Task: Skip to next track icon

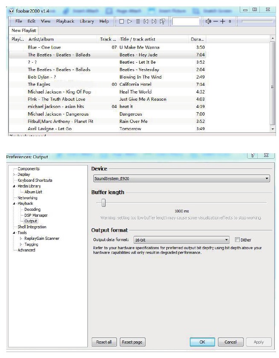Action: point(154,21)
